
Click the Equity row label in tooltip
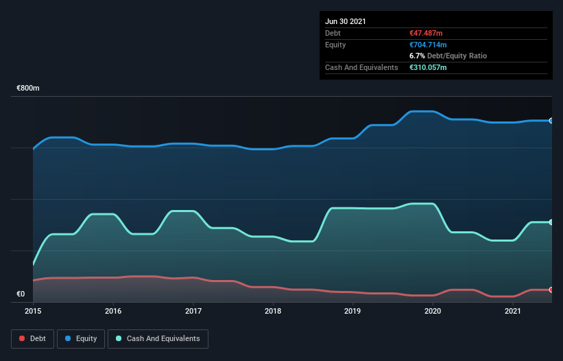pos(335,45)
